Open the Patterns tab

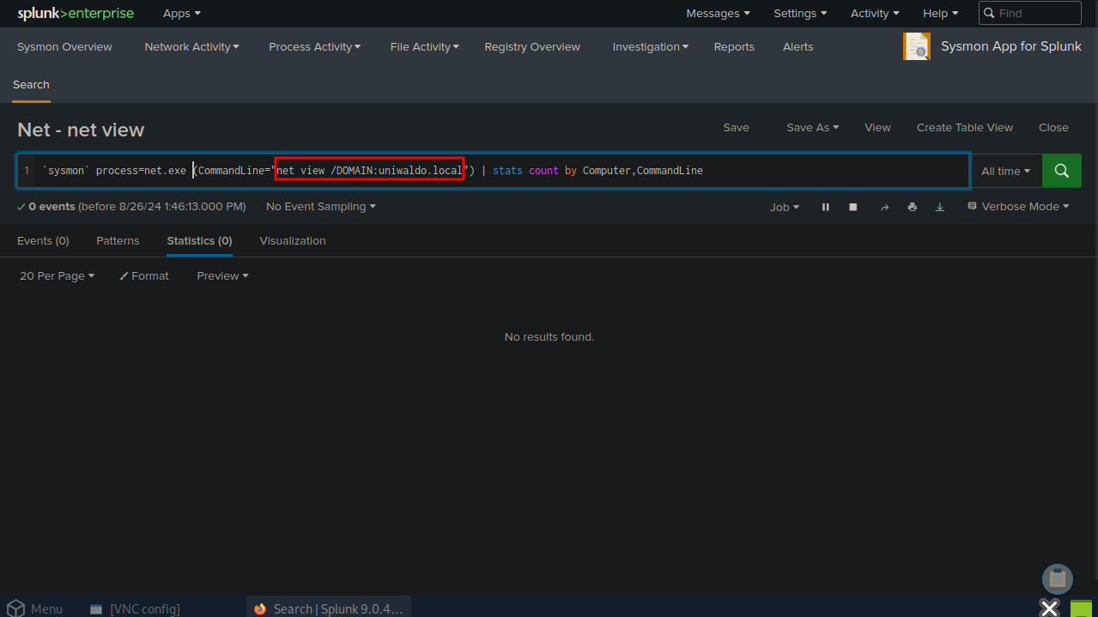118,241
